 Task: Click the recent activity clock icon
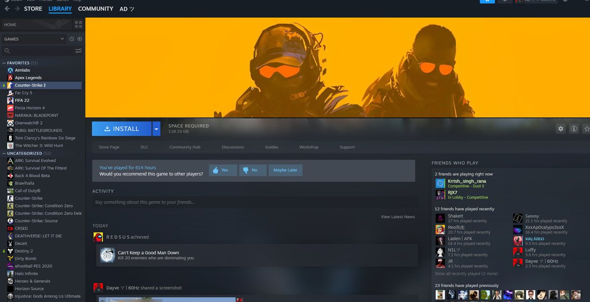click(x=72, y=39)
